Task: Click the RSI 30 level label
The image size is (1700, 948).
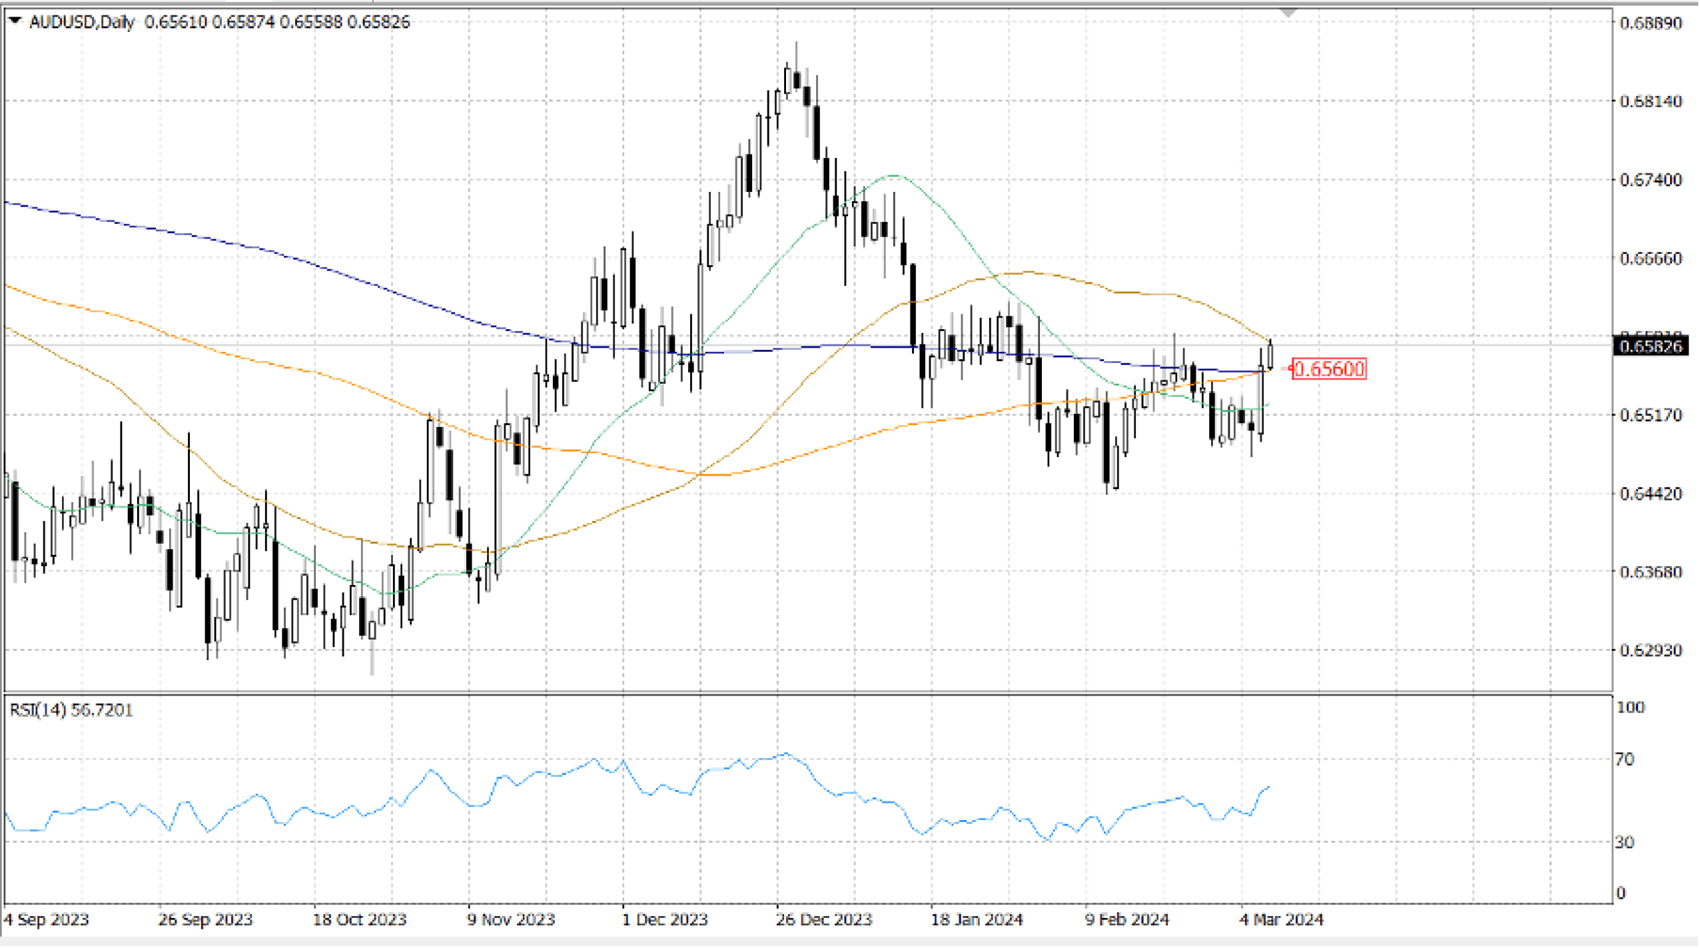Action: tap(1624, 843)
